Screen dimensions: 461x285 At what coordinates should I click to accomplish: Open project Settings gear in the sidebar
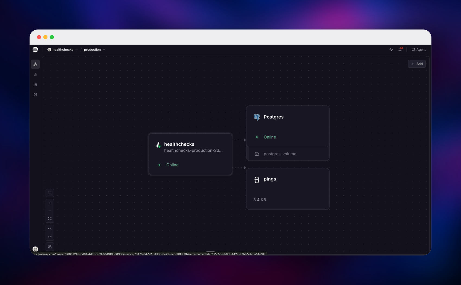tap(35, 95)
